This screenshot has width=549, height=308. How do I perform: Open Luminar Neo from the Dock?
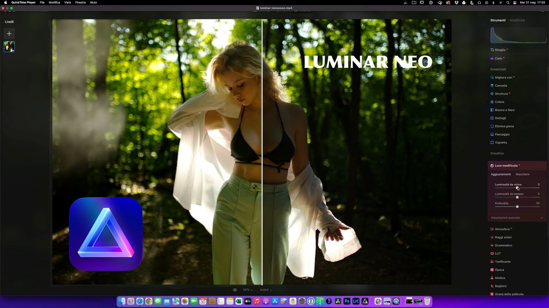(x=365, y=302)
